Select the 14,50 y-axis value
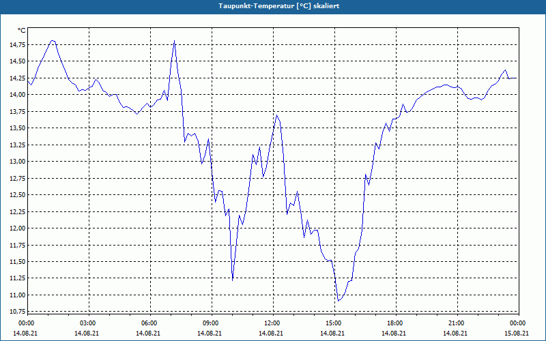546x341 pixels. (17, 61)
